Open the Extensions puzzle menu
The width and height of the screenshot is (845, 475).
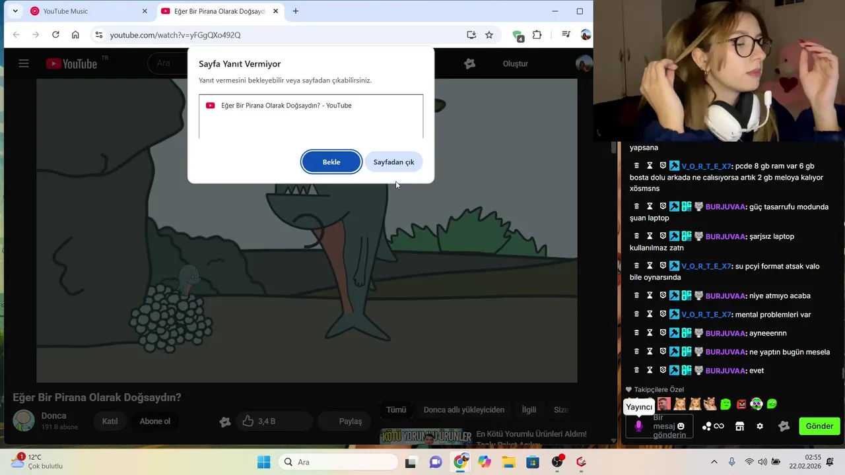[x=537, y=35]
